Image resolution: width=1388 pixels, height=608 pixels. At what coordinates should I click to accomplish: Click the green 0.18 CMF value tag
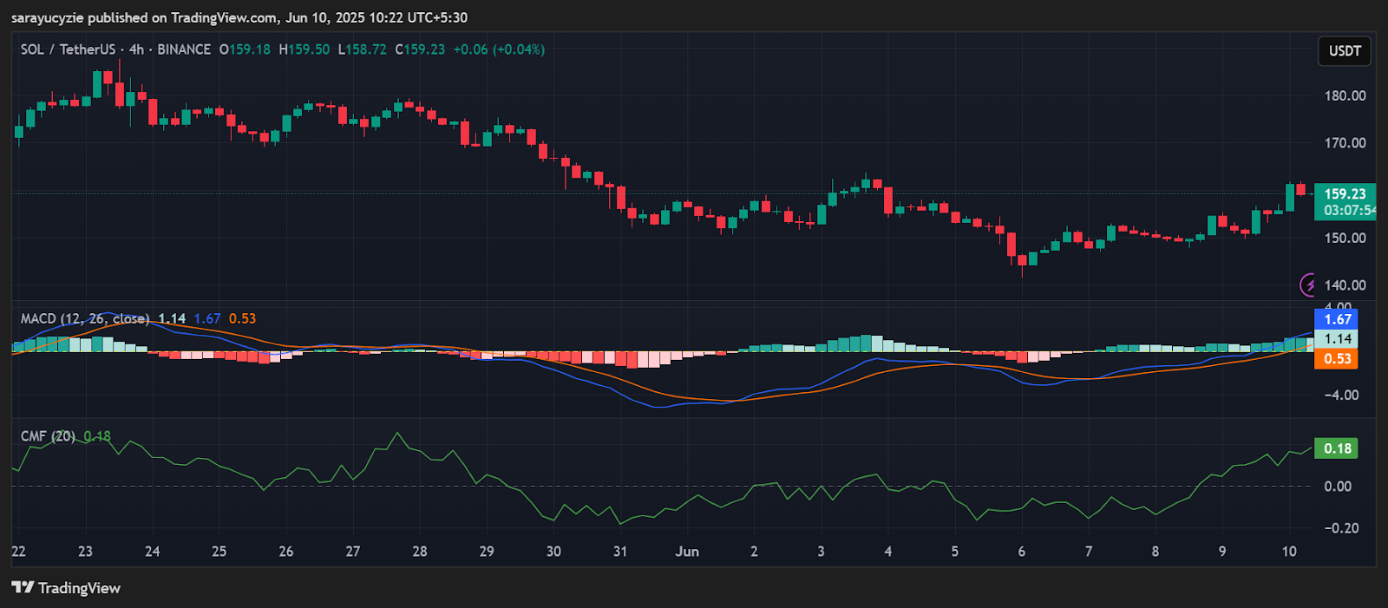click(x=1337, y=448)
